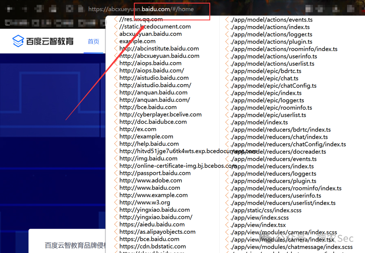
Task: Select the https://bce.baidu.com row
Action: click(x=149, y=239)
